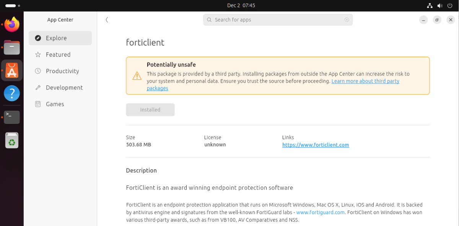Open the clock and calendar in top bar
The height and width of the screenshot is (226, 459).
241,5
